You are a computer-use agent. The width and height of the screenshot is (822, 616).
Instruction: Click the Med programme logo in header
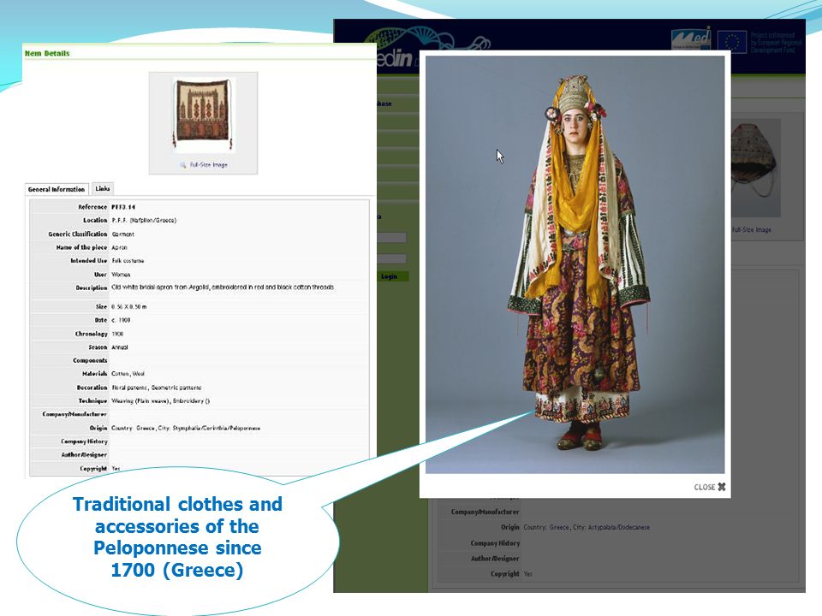pyautogui.click(x=691, y=38)
